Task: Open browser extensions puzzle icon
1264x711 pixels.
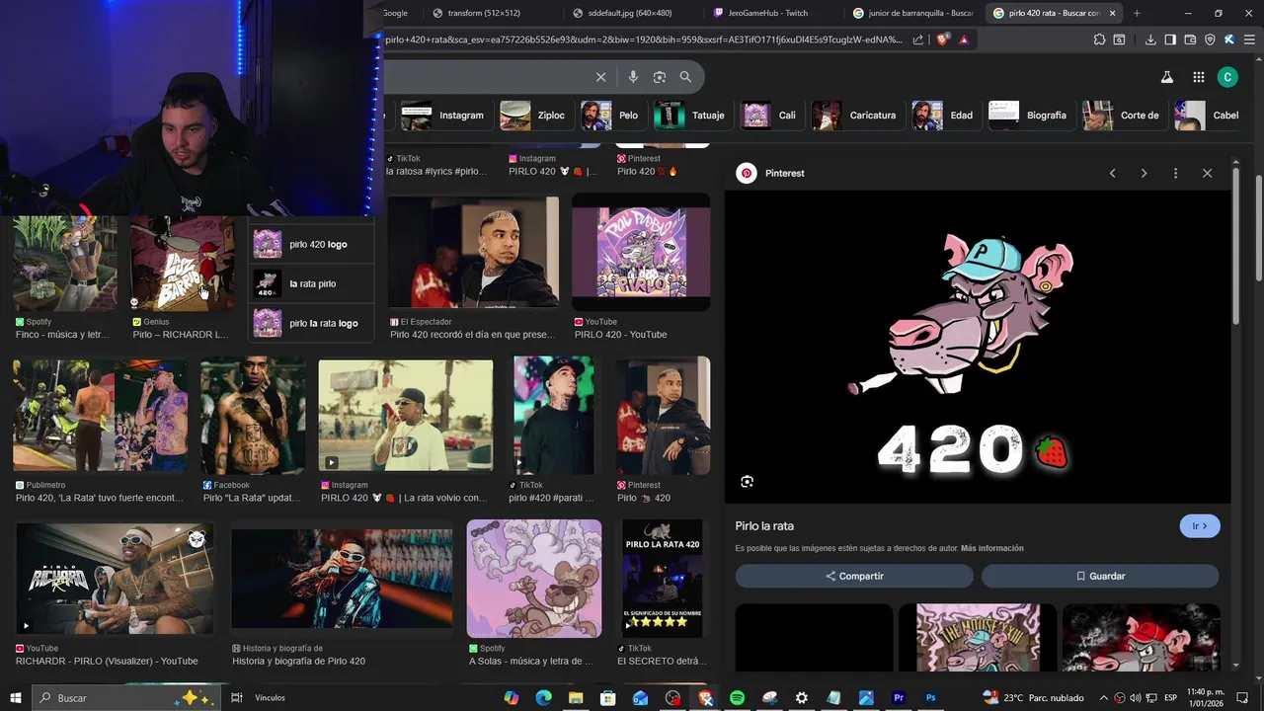Action: tap(1099, 39)
